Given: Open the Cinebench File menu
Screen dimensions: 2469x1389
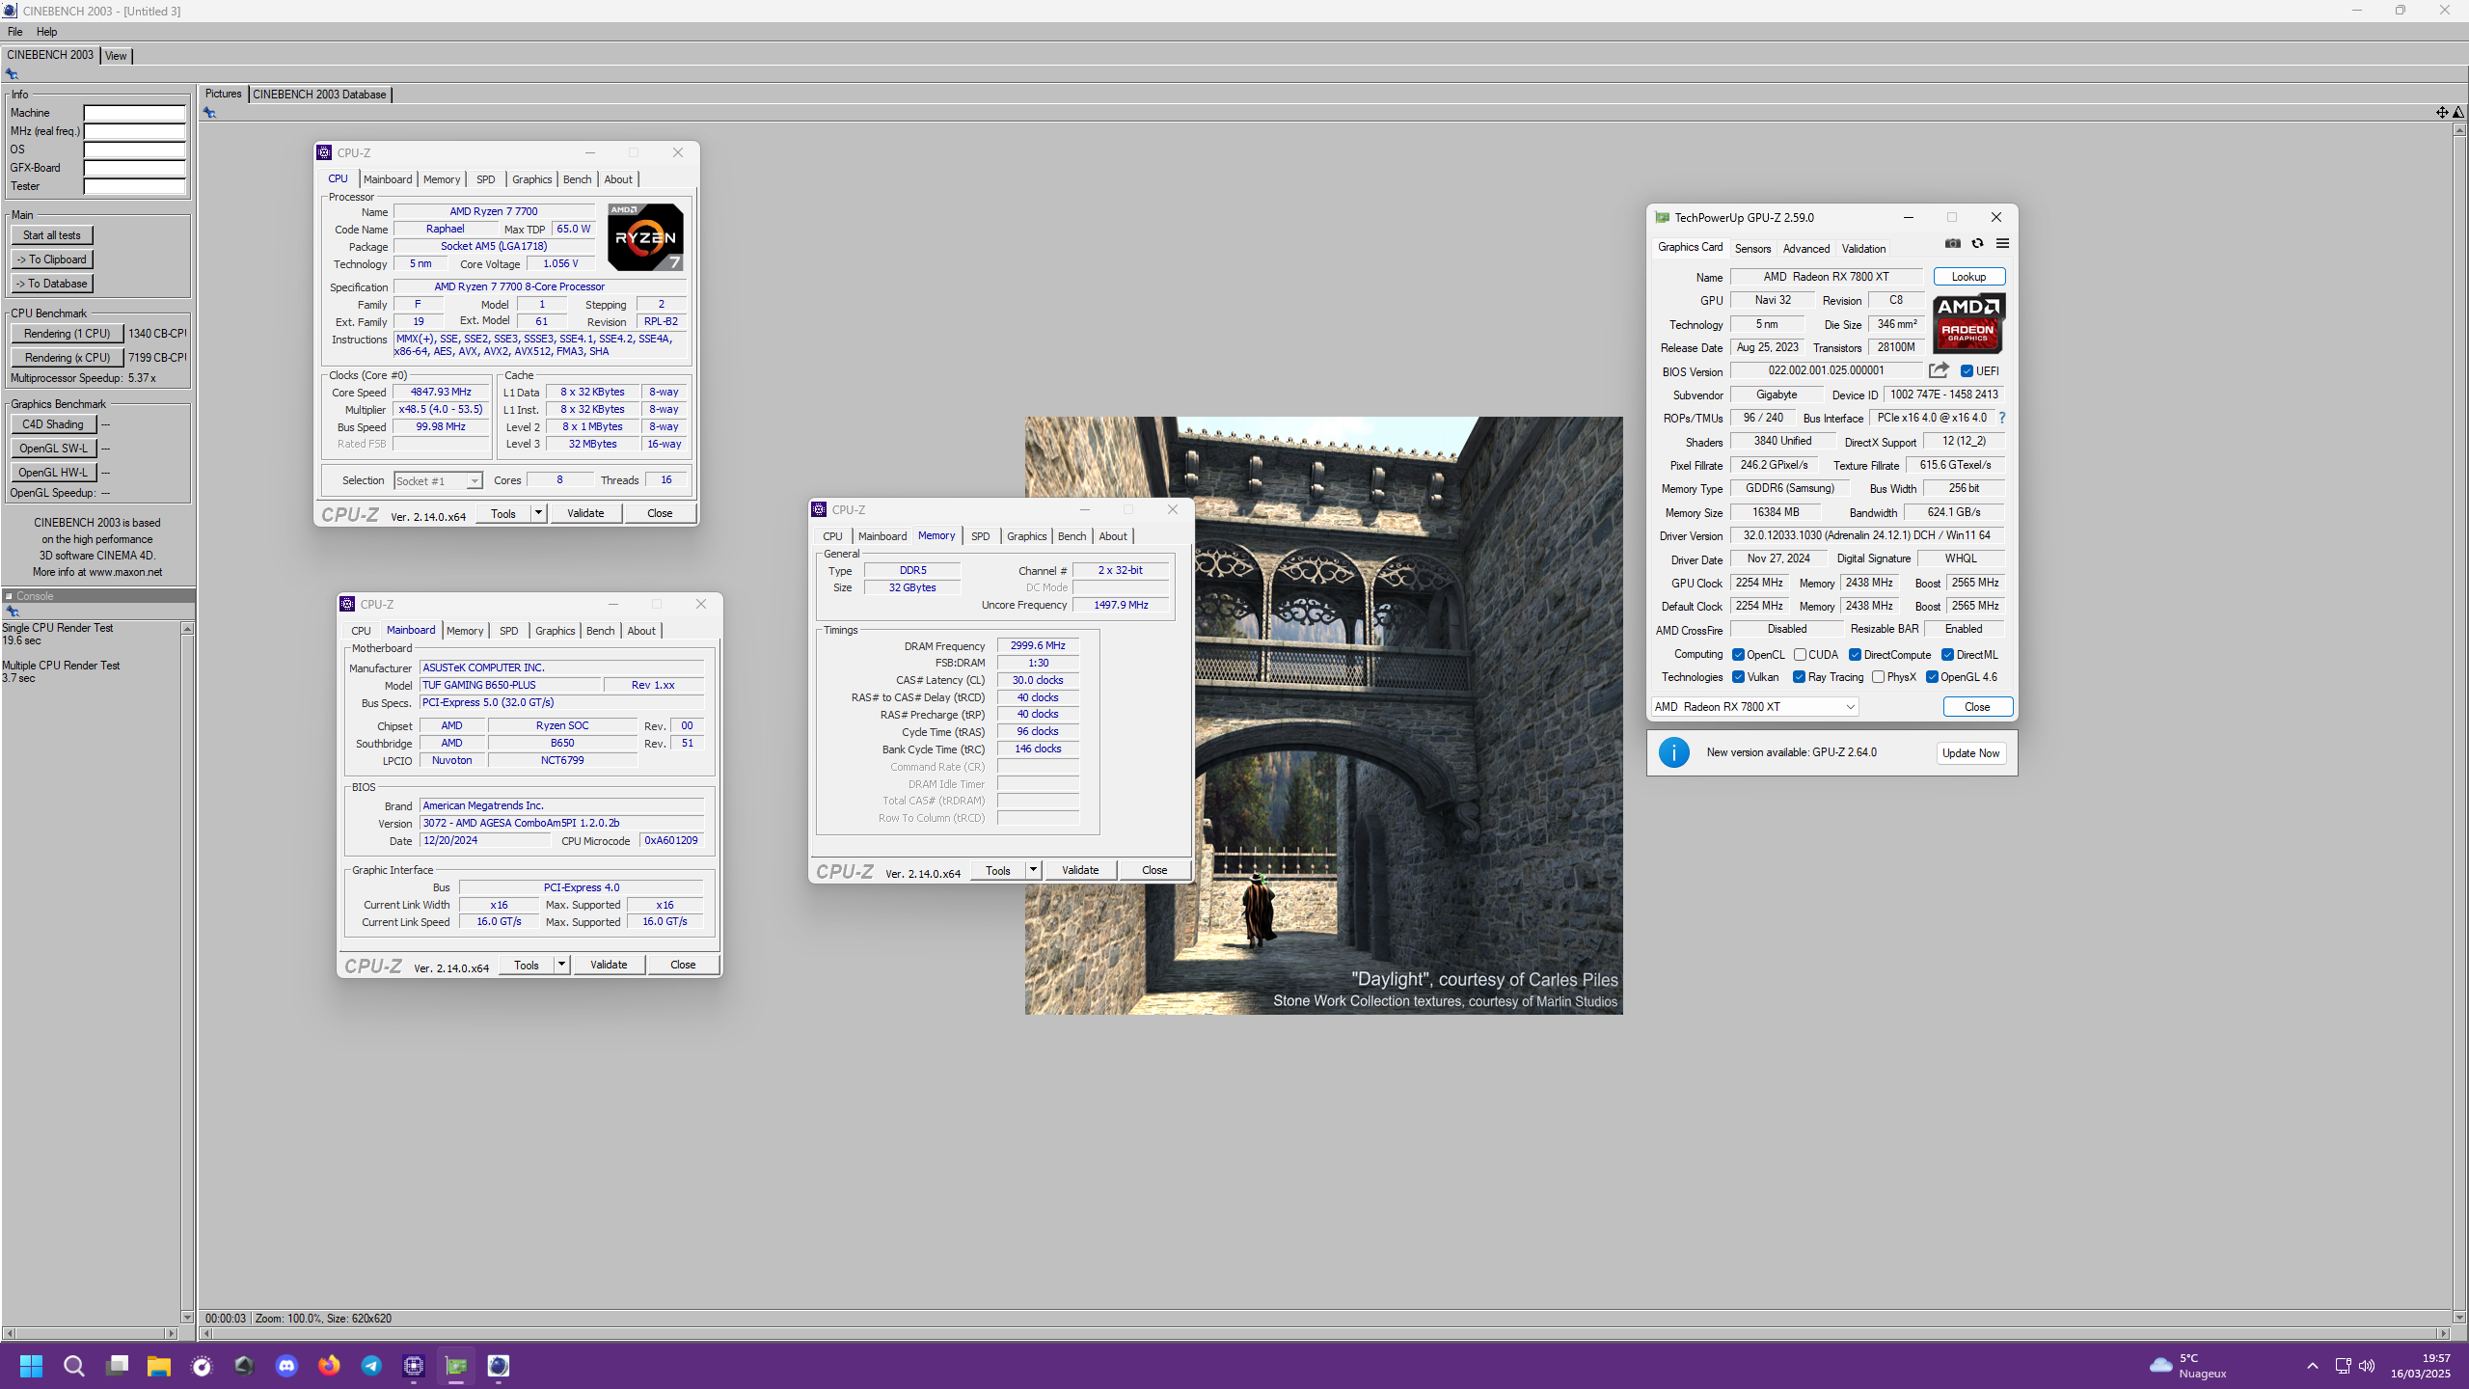Looking at the screenshot, I should pyautogui.click(x=15, y=32).
